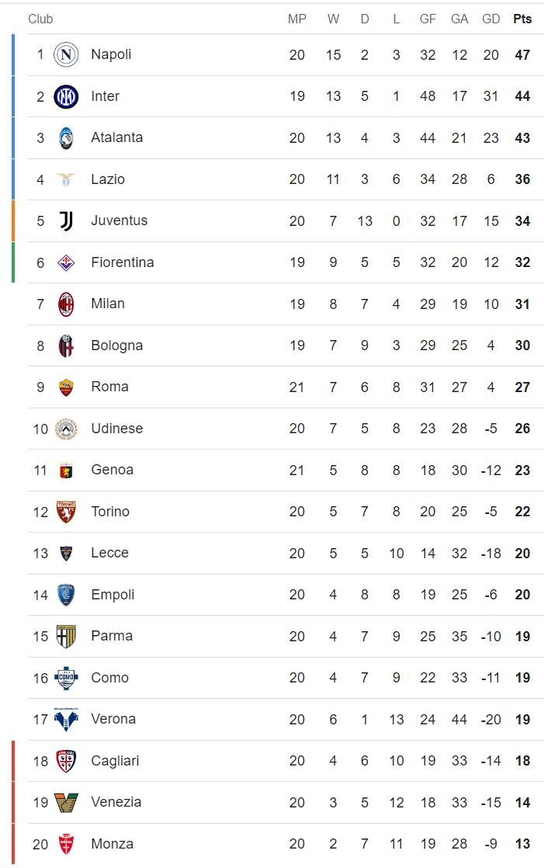544x868 pixels.
Task: Click the Cagliari club crest icon
Action: (66, 761)
